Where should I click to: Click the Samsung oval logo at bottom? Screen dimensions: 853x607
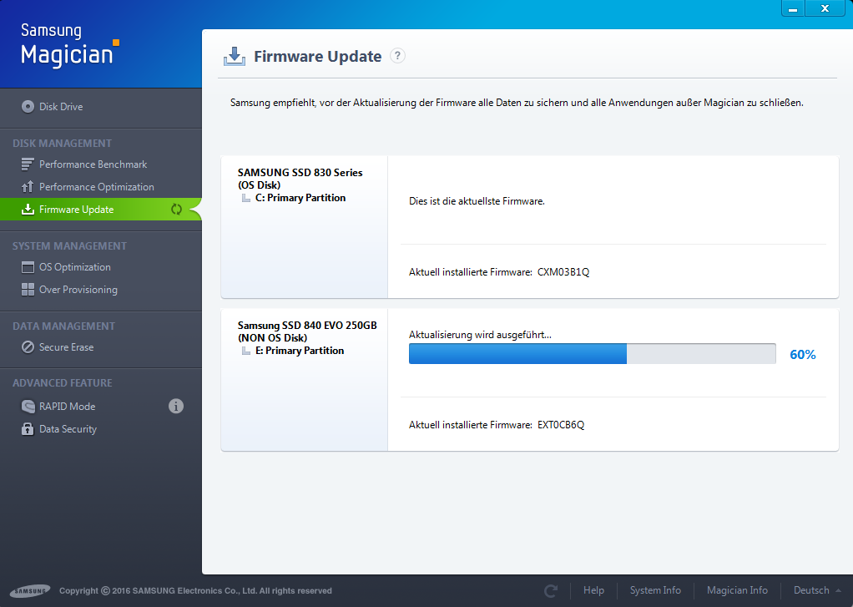(30, 590)
